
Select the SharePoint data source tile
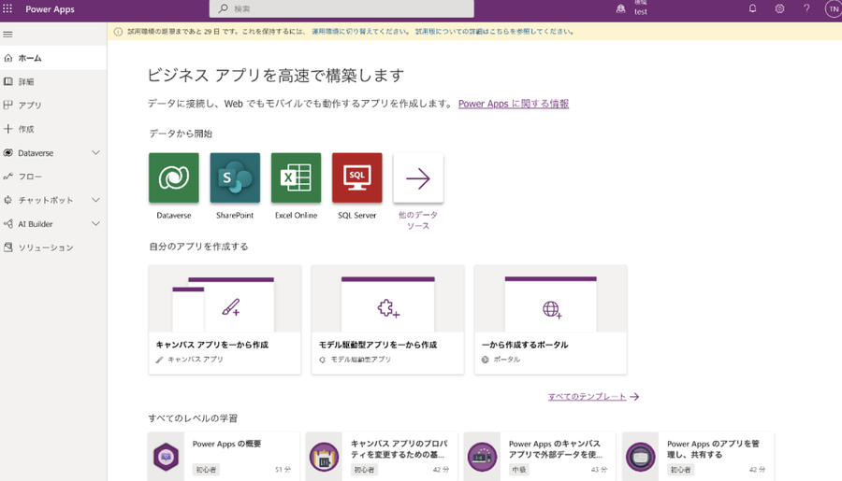(x=235, y=178)
